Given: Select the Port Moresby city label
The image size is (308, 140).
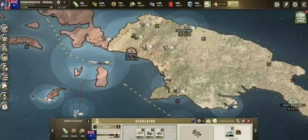Looking at the screenshot, I should point(293,105).
